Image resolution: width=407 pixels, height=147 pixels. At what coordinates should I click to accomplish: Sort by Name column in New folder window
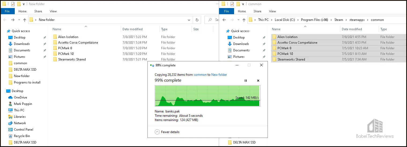point(57,29)
